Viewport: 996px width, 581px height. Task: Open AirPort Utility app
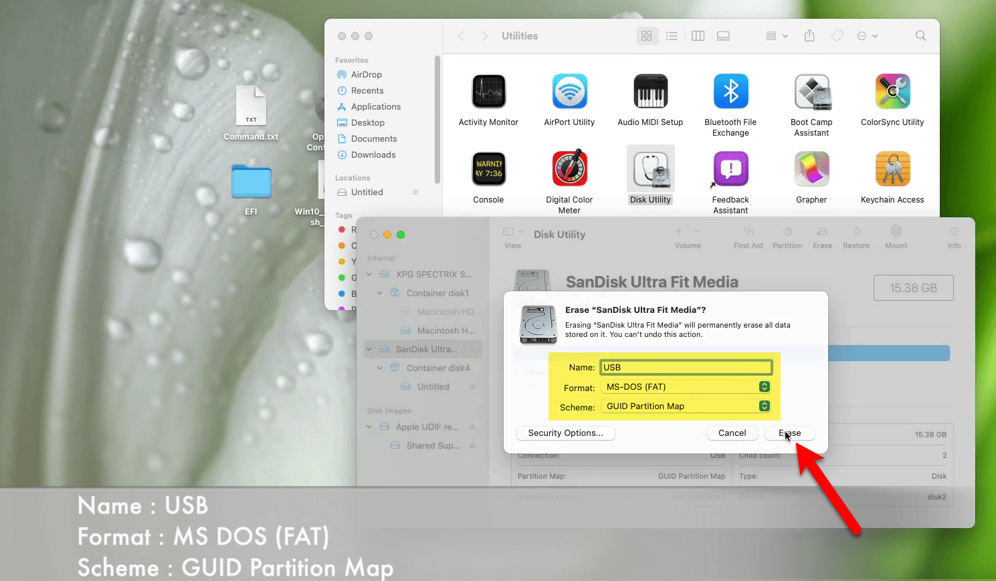point(569,92)
